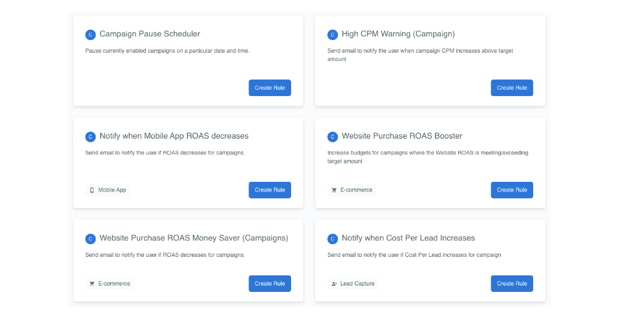Select the Lead Capture tag label
The image size is (637, 318).
point(357,284)
